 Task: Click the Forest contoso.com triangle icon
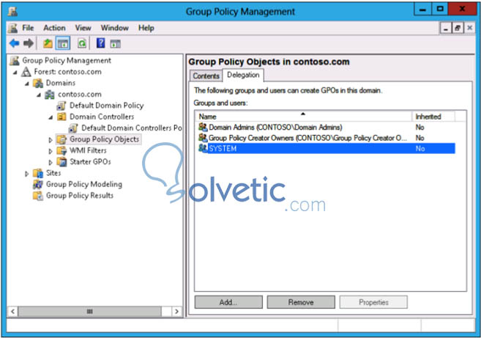26,72
